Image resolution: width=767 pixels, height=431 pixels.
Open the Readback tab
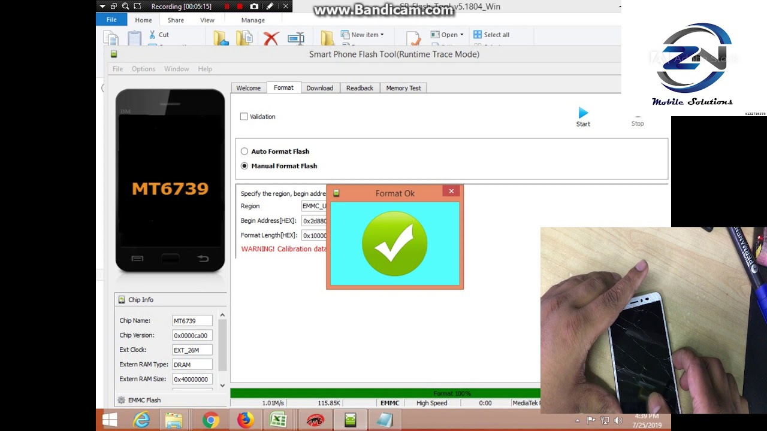point(360,88)
